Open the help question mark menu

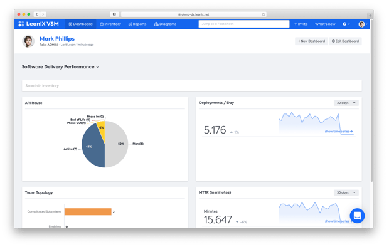[346, 24]
